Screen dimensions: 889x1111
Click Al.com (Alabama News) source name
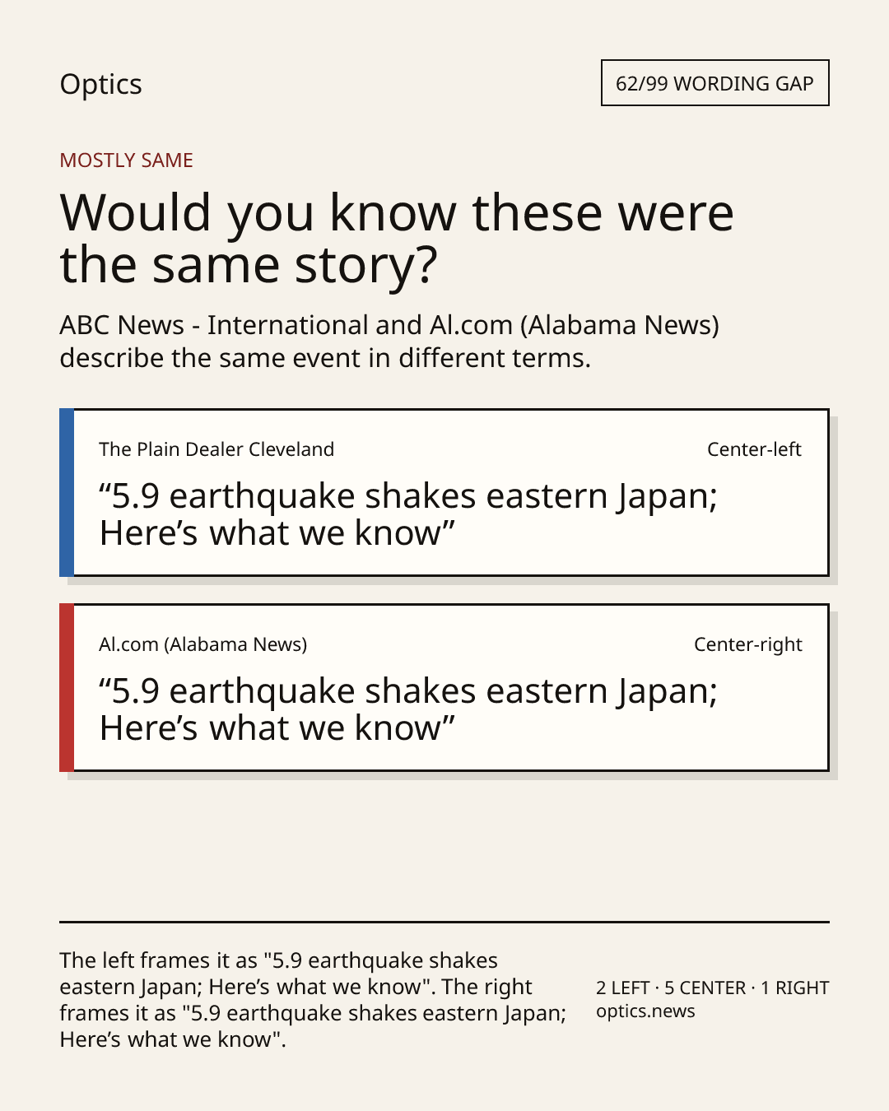pos(202,644)
